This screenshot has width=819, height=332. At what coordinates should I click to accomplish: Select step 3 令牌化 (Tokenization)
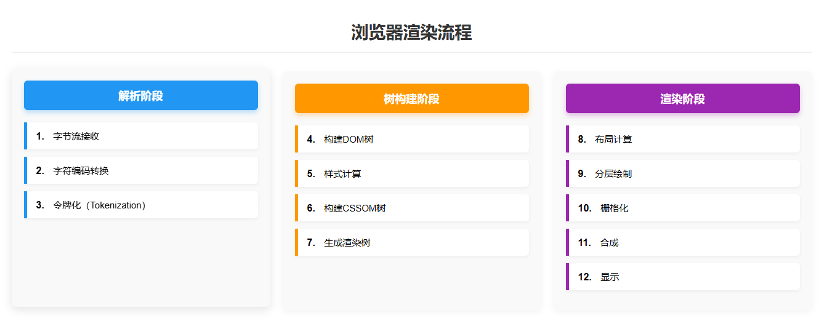tap(141, 205)
